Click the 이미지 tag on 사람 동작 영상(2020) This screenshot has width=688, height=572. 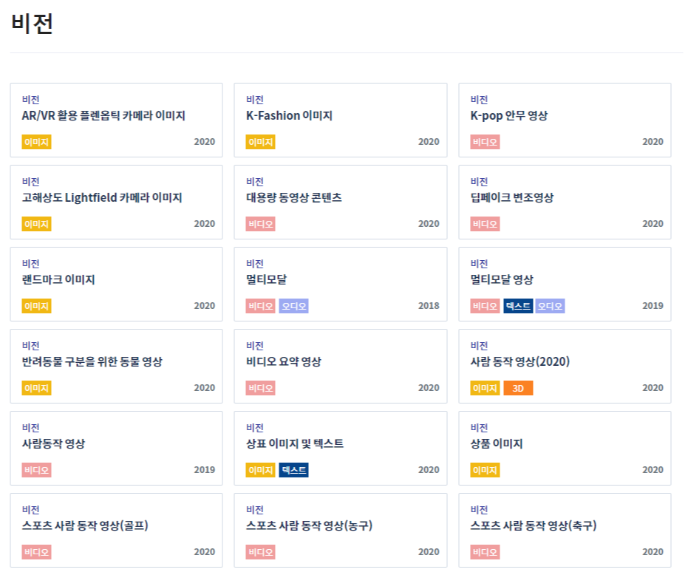tap(485, 388)
